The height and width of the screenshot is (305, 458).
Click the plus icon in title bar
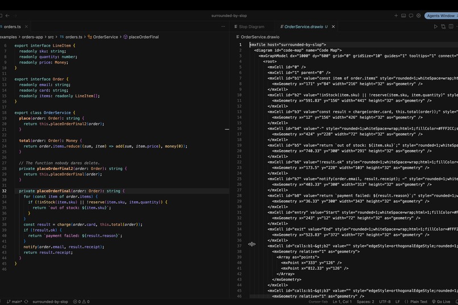point(396,16)
